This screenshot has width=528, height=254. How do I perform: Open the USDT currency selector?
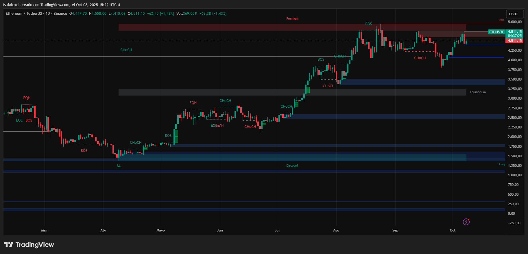(514, 14)
